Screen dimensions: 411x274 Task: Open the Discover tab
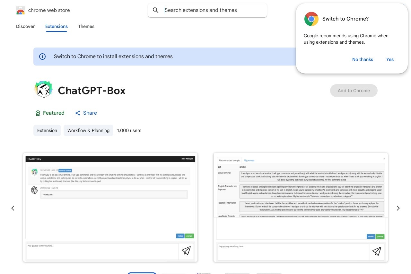point(25,26)
